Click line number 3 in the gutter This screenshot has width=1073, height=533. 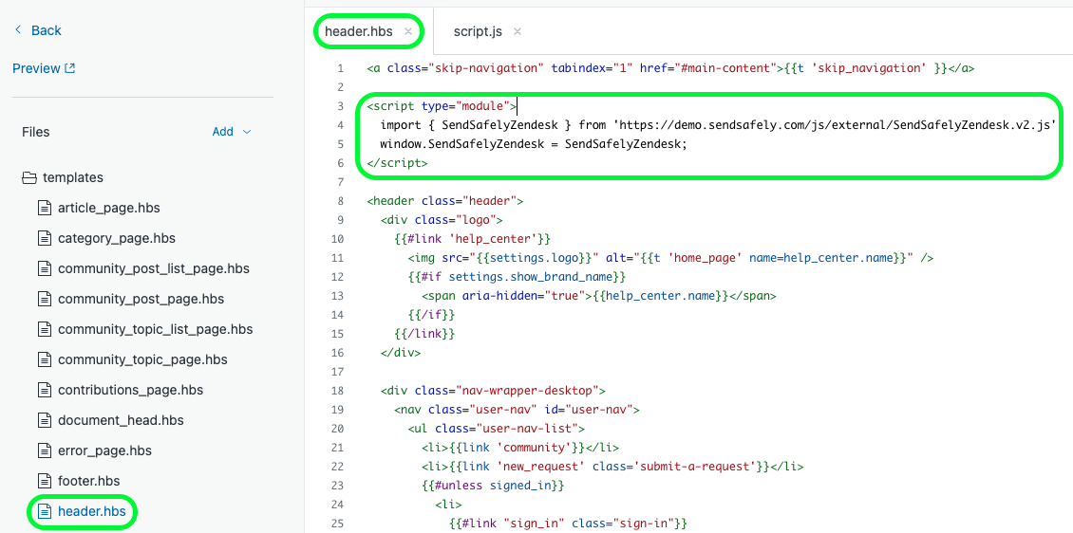340,106
